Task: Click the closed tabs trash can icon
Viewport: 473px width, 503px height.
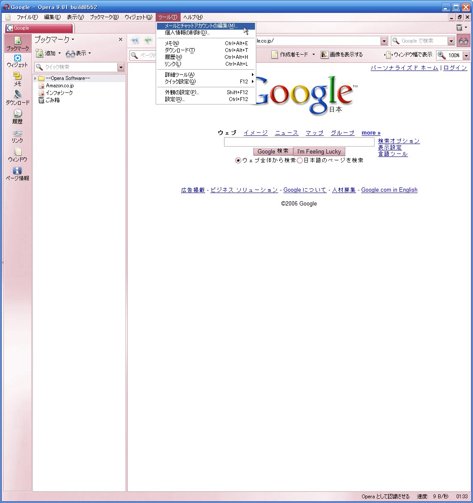Action: point(459,28)
